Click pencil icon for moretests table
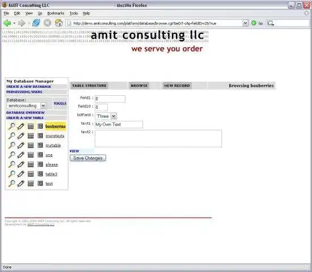This screenshot has height=272, width=312. tap(20, 136)
